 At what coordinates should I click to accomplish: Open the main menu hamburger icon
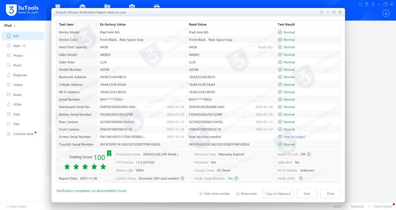coord(373,4)
